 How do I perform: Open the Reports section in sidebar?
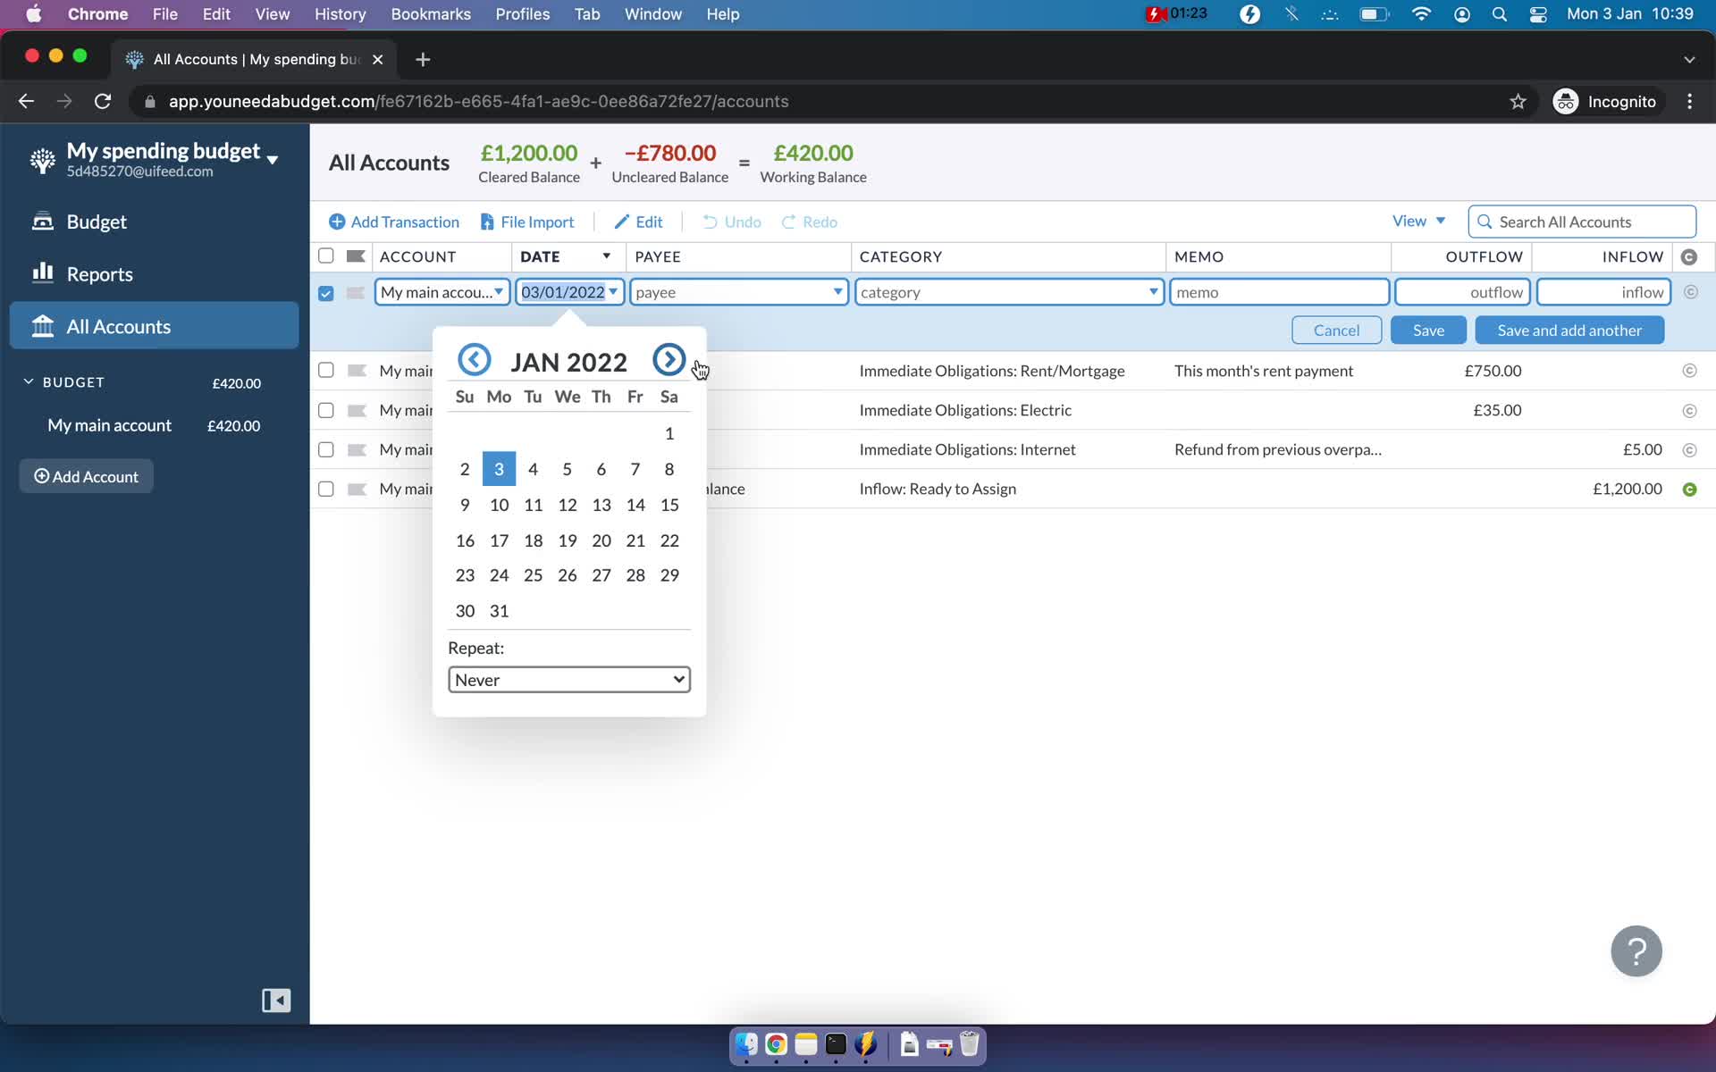tap(99, 273)
